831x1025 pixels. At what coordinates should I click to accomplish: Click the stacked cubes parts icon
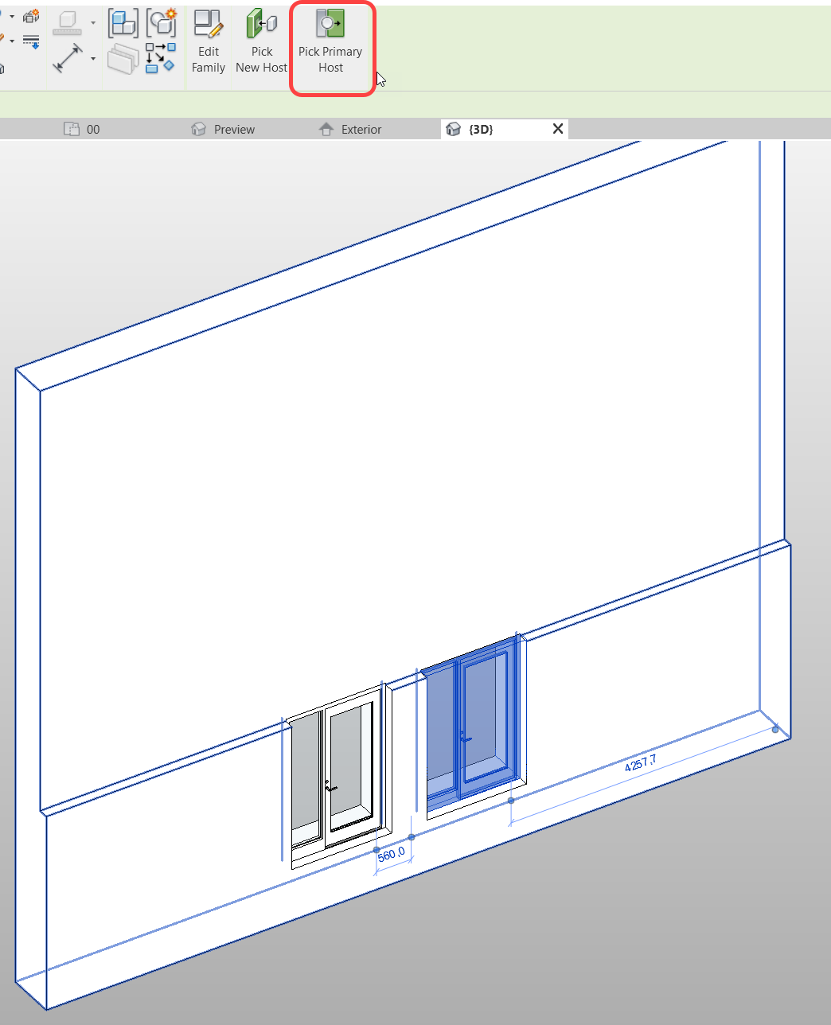coord(123,23)
